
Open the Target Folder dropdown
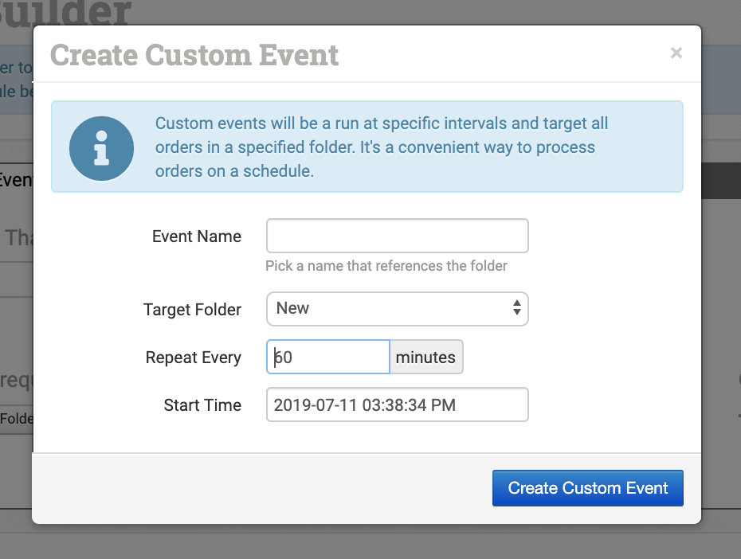point(397,308)
